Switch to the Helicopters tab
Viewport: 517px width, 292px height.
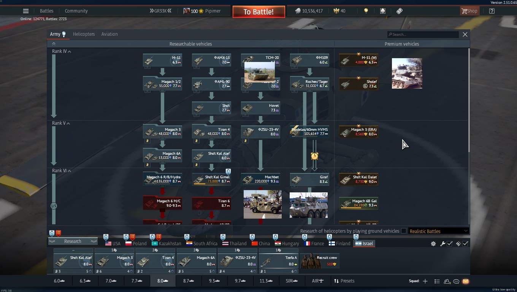(84, 34)
